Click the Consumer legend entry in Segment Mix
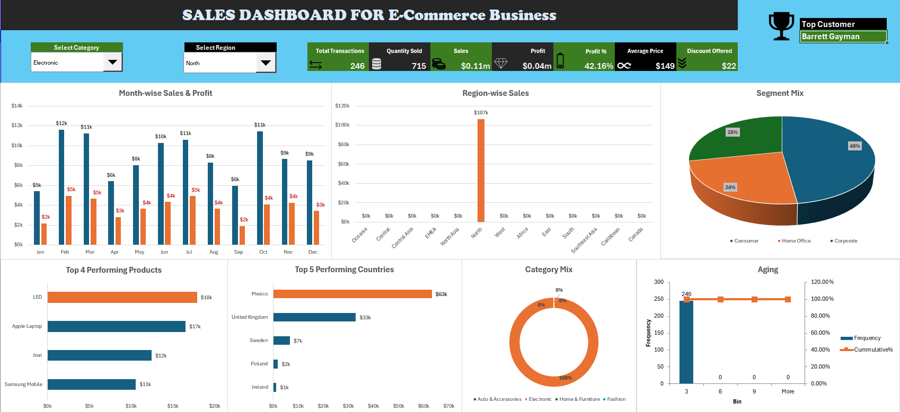 744,241
